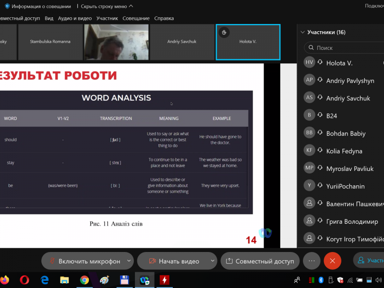Viewport: 384px width, 288px height.
Task: Expand the video options arrow
Action: tap(213, 261)
